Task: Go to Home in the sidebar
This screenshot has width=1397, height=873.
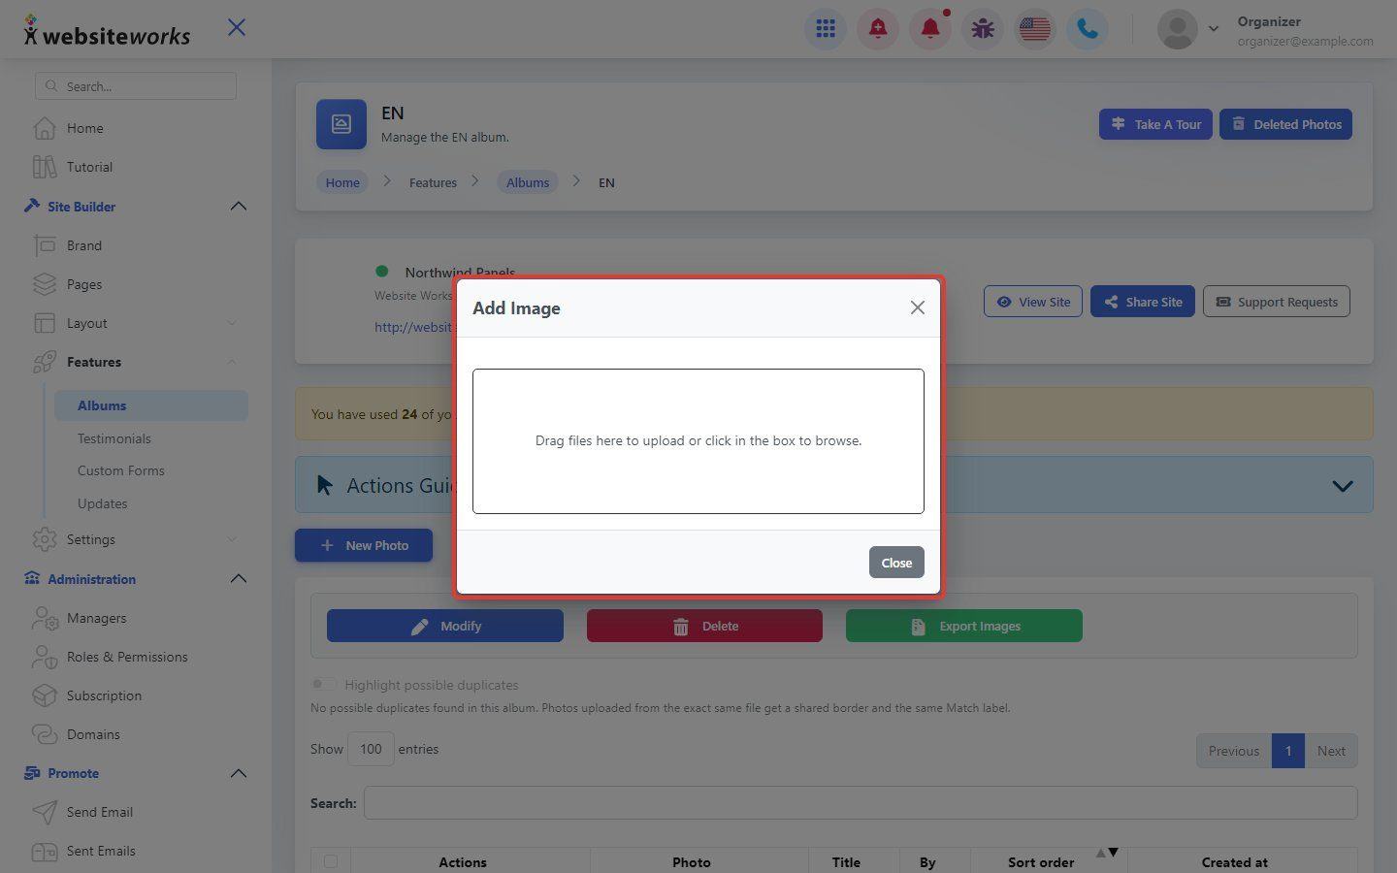Action: pyautogui.click(x=84, y=128)
